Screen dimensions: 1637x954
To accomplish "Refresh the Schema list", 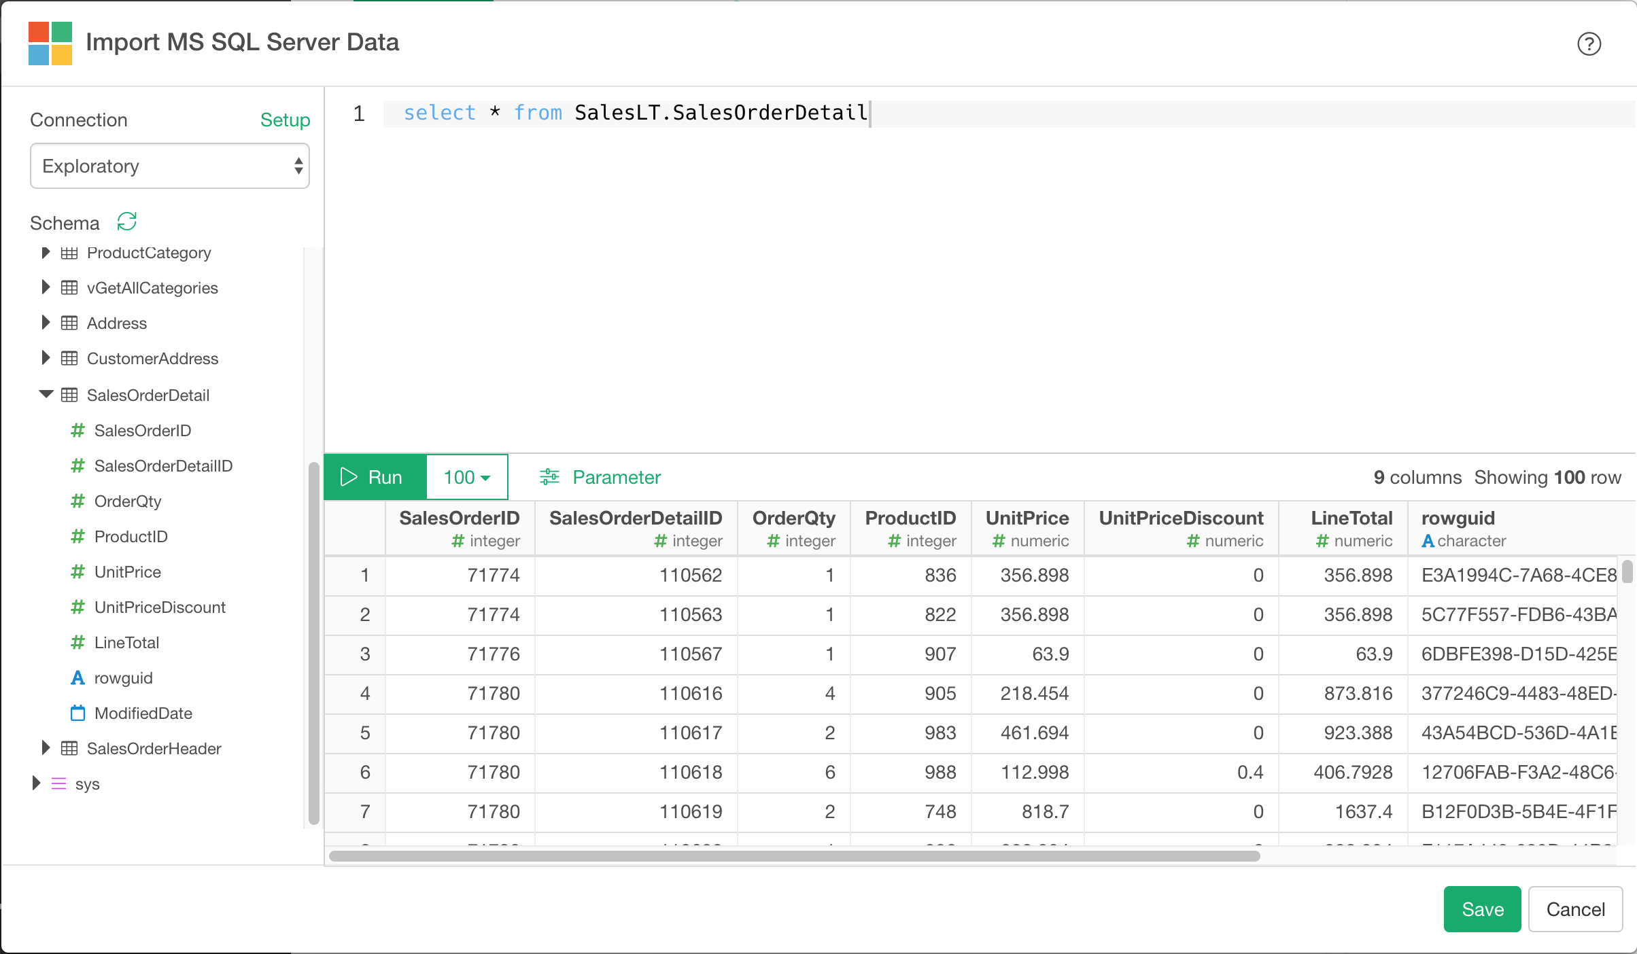I will coord(127,222).
